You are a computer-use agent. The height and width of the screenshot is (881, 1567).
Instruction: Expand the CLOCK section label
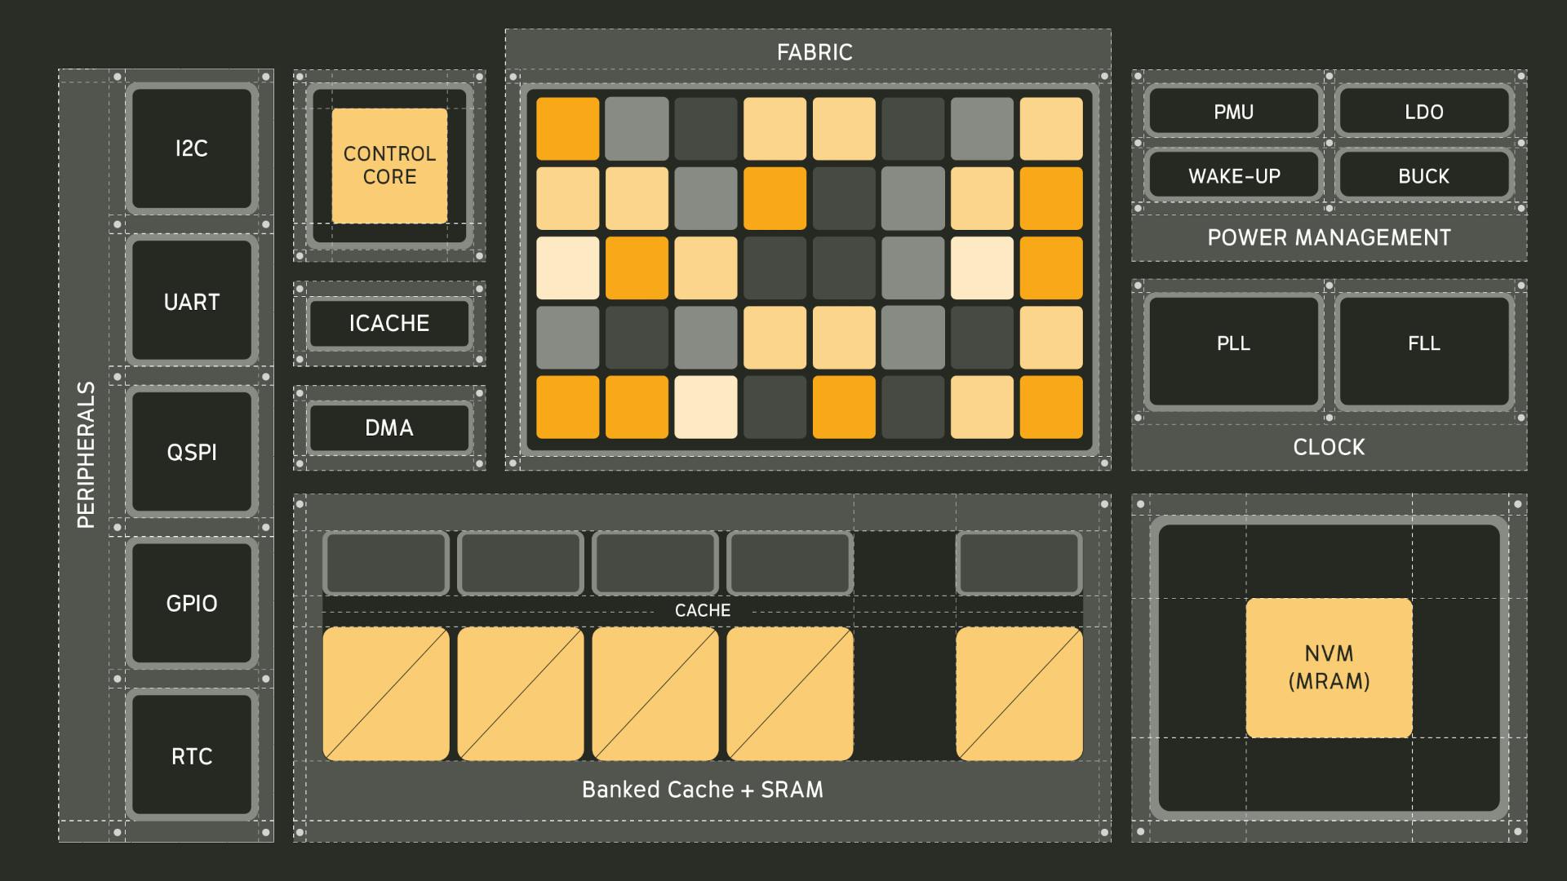point(1328,447)
